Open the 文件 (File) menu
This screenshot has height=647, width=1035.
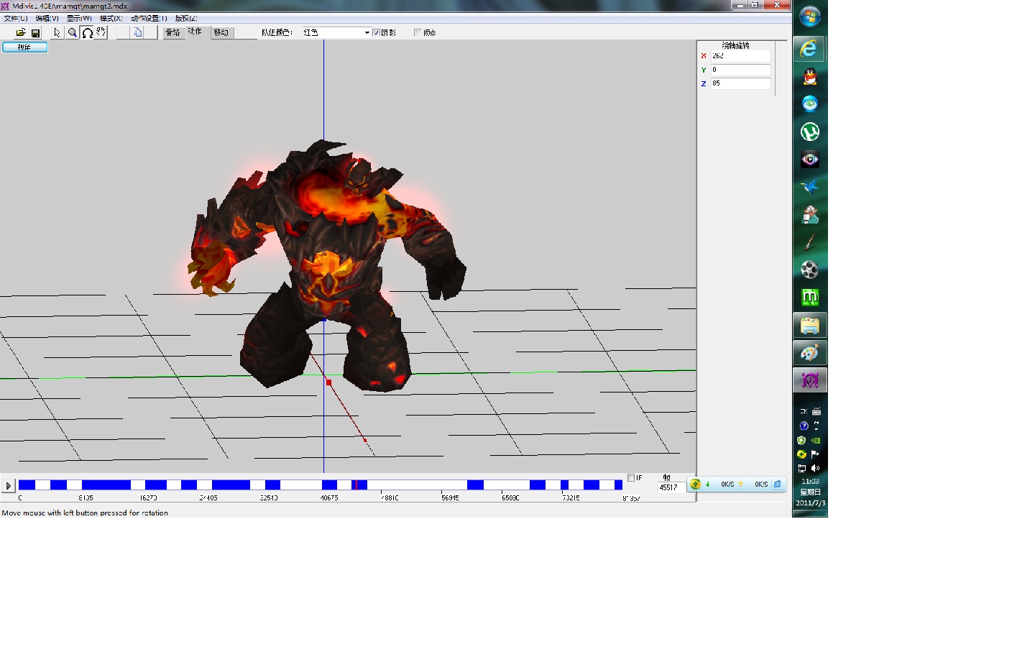click(x=16, y=19)
